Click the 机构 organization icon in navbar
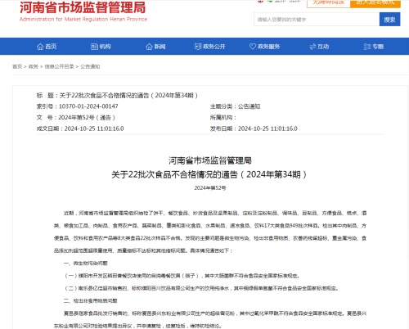This screenshot has height=329, width=409. pyautogui.click(x=94, y=47)
